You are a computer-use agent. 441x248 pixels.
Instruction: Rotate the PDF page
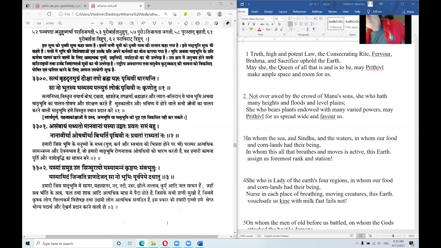click(x=111, y=23)
